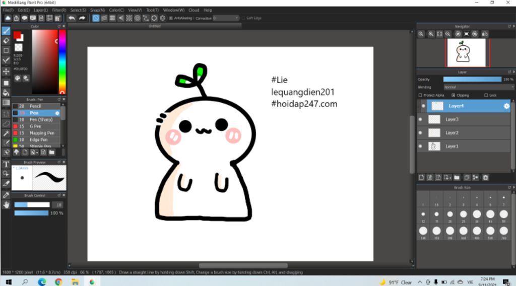The width and height of the screenshot is (516, 286).
Task: Open the Correction dropdown
Action: (226, 18)
